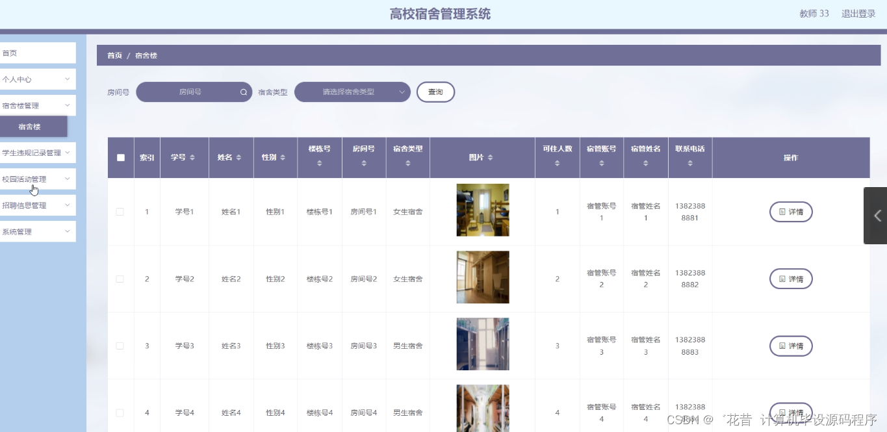The image size is (887, 432).
Task: Tick the checkbox for row 2
Action: pos(120,278)
